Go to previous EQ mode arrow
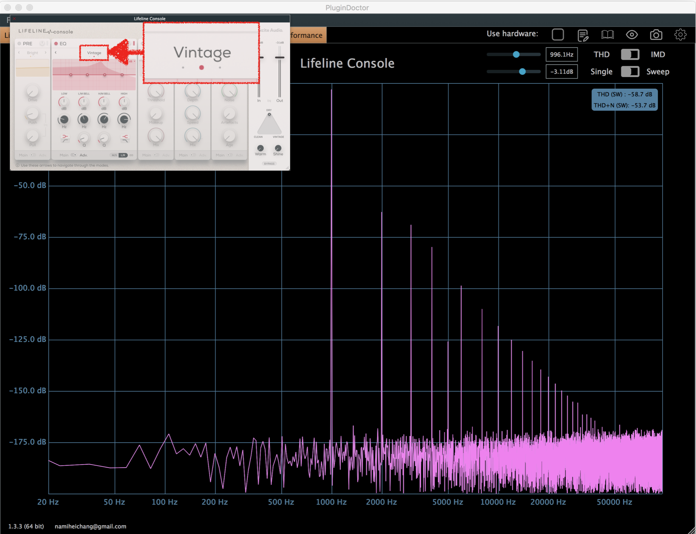 point(56,52)
